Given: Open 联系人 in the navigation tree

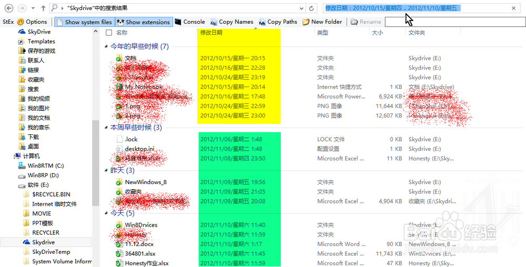Looking at the screenshot, I should (x=31, y=60).
